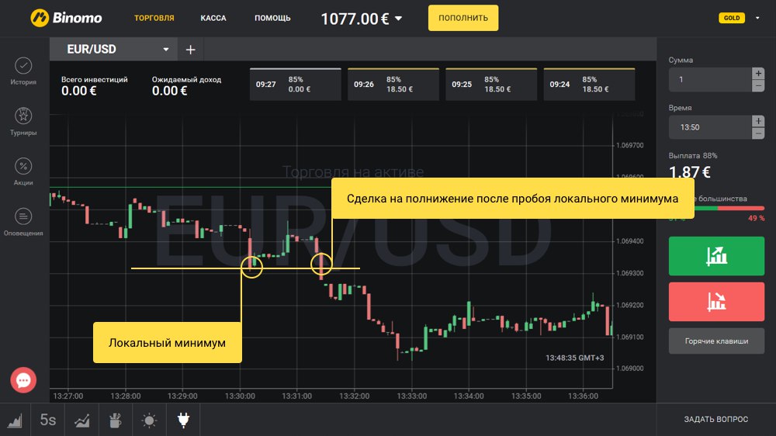This screenshot has height=436, width=776.
Task: Place a down trade with the red button
Action: (716, 301)
